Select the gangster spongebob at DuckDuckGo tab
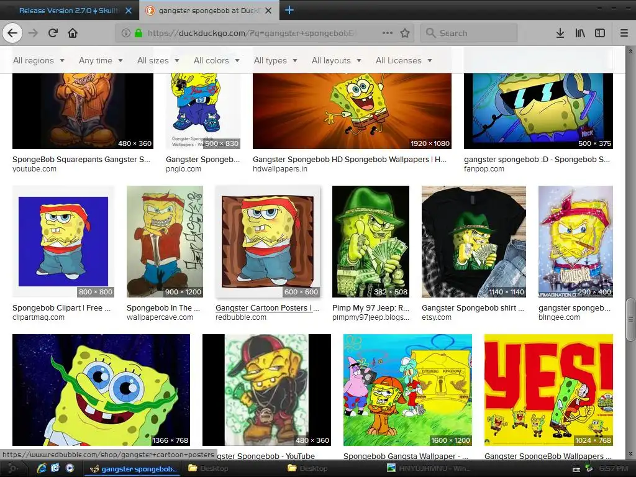636x477 pixels. pyautogui.click(x=209, y=11)
